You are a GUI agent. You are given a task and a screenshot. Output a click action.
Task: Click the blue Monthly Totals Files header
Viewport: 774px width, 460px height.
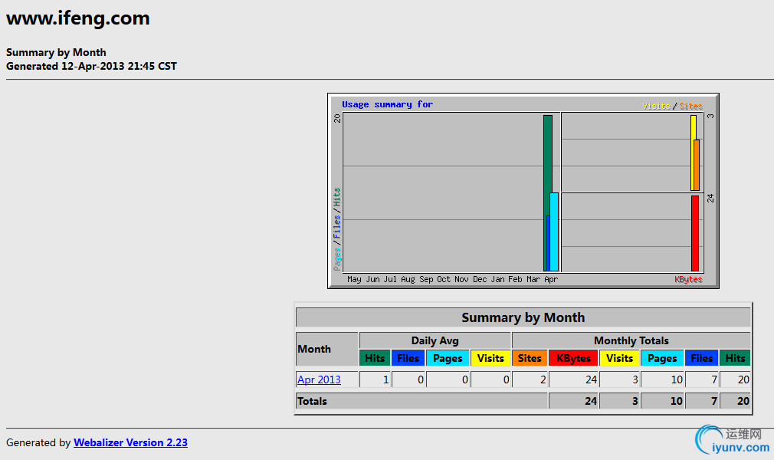701,358
